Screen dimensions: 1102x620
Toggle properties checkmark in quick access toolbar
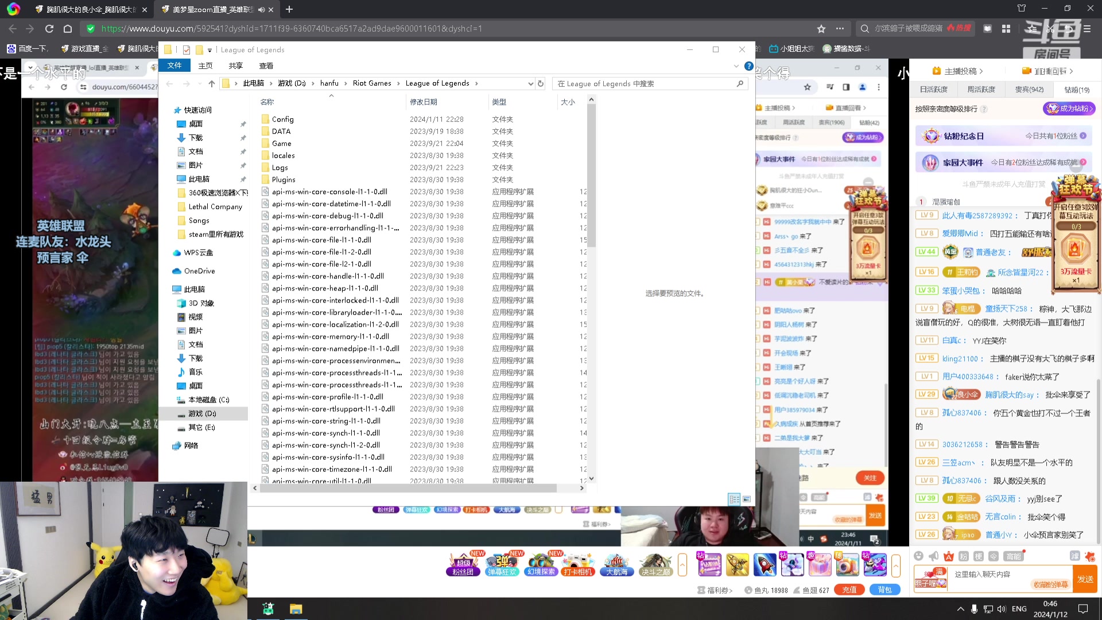(x=187, y=50)
